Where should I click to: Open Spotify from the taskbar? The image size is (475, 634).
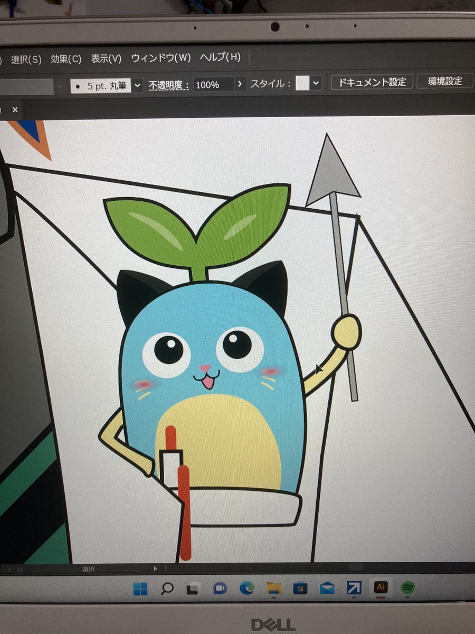tap(407, 586)
